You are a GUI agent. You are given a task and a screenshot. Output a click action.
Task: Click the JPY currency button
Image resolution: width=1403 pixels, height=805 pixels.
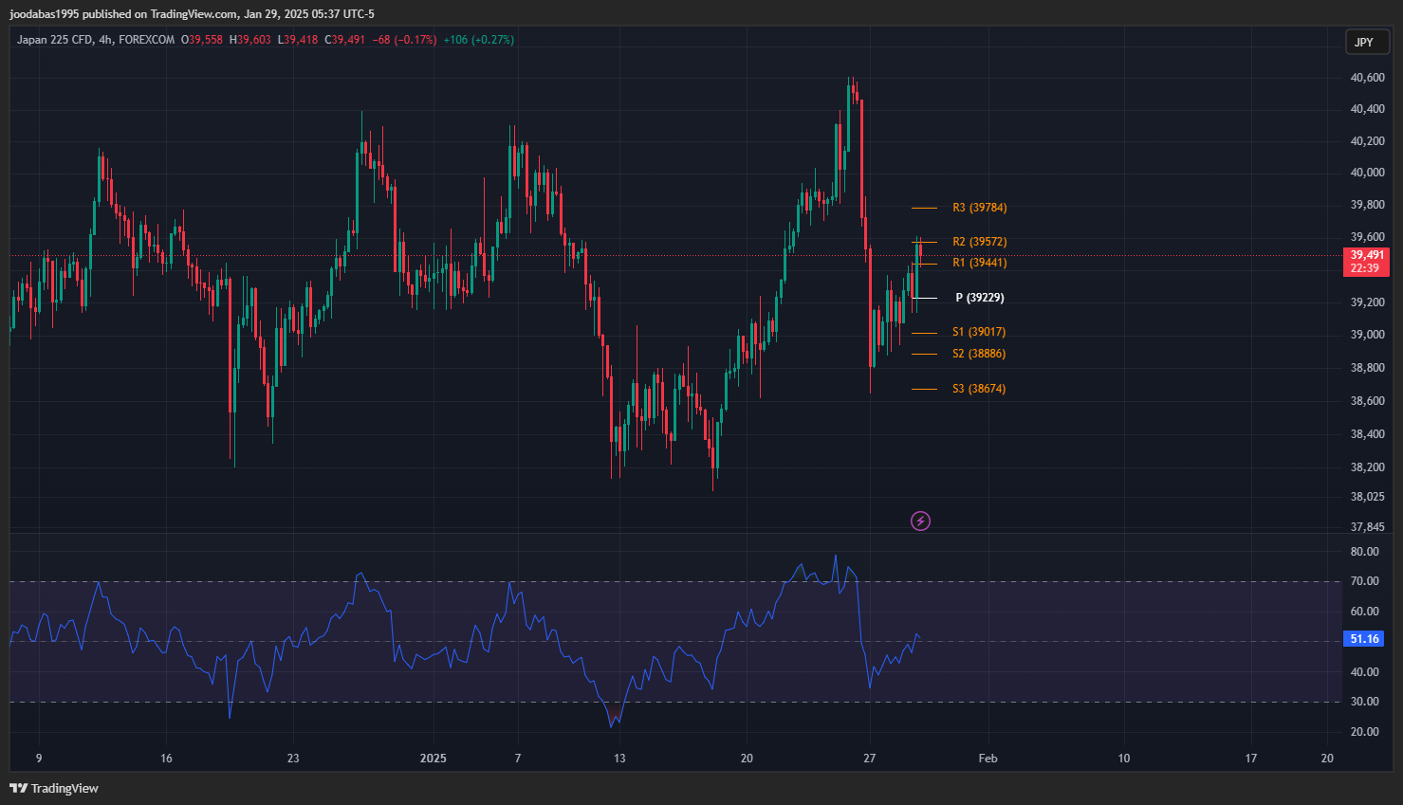1367,42
